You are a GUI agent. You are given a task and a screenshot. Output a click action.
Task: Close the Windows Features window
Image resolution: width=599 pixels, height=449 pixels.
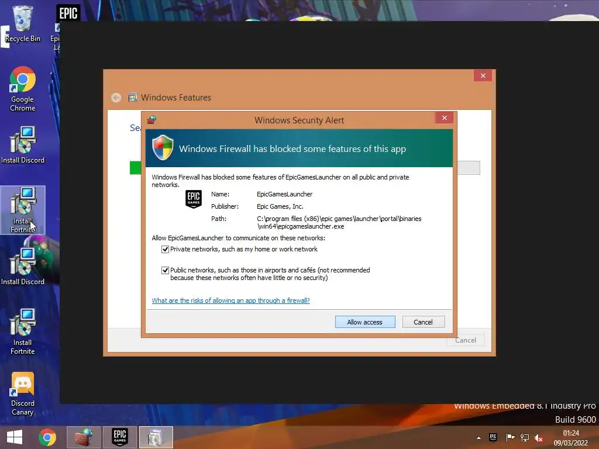point(483,75)
